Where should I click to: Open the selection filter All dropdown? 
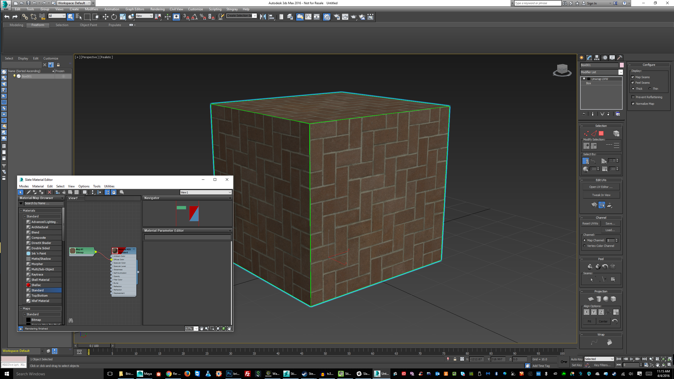click(x=57, y=16)
